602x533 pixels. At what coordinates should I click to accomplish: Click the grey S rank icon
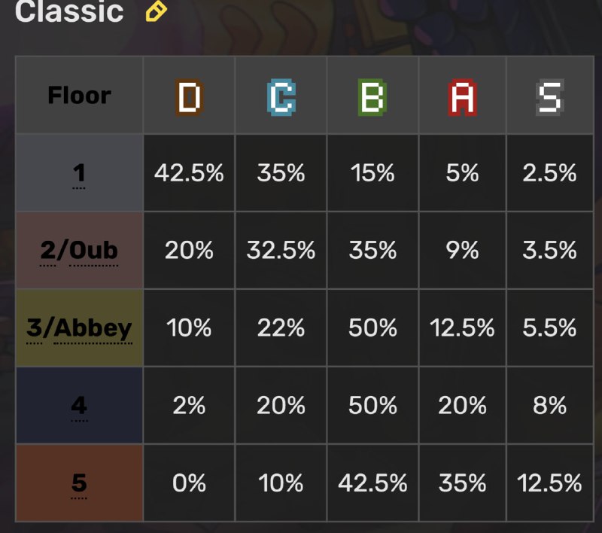[x=550, y=97]
